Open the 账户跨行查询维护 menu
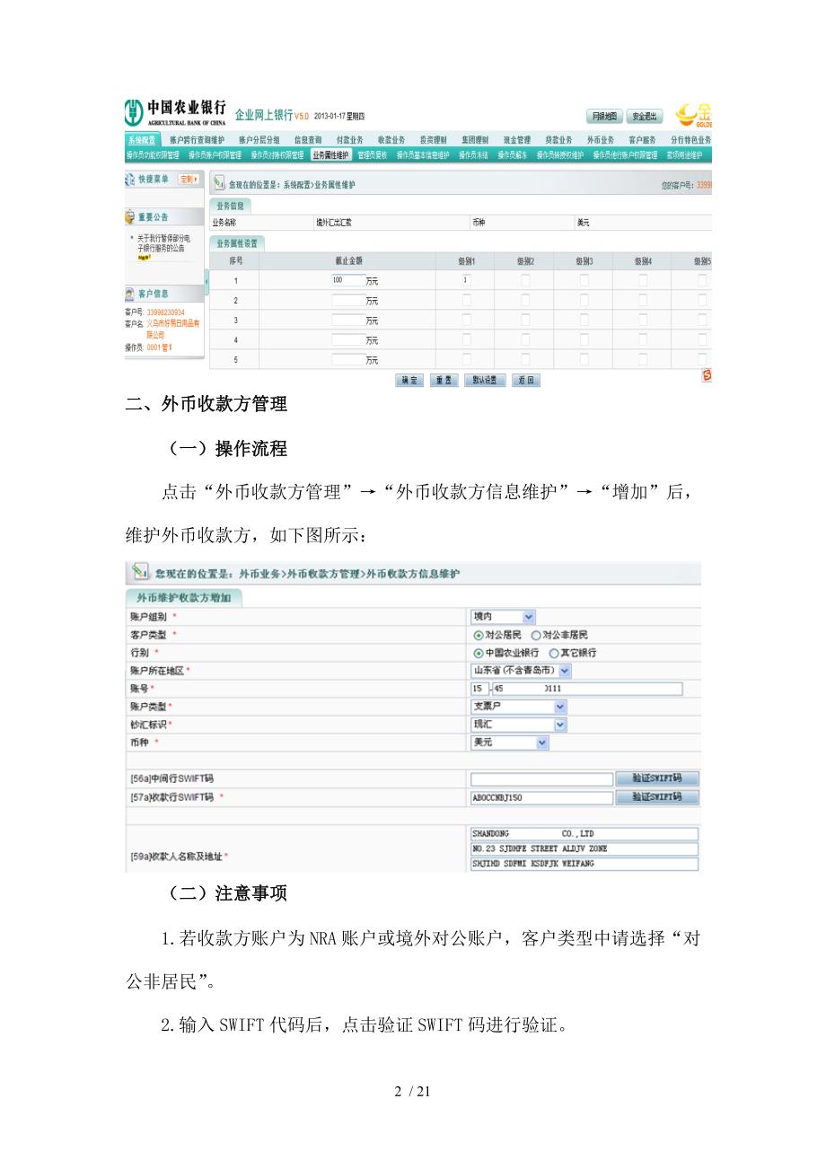The image size is (826, 1169). tap(197, 140)
